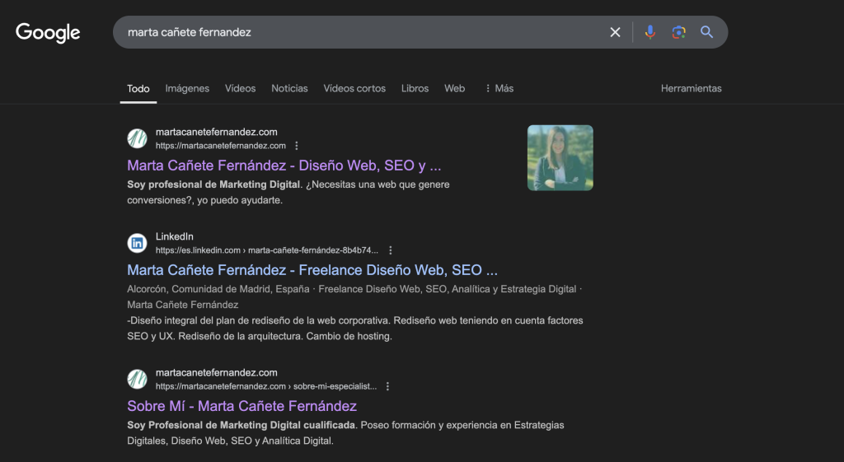This screenshot has height=462, width=844.
Task: Expand the Más filters menu
Action: click(499, 88)
